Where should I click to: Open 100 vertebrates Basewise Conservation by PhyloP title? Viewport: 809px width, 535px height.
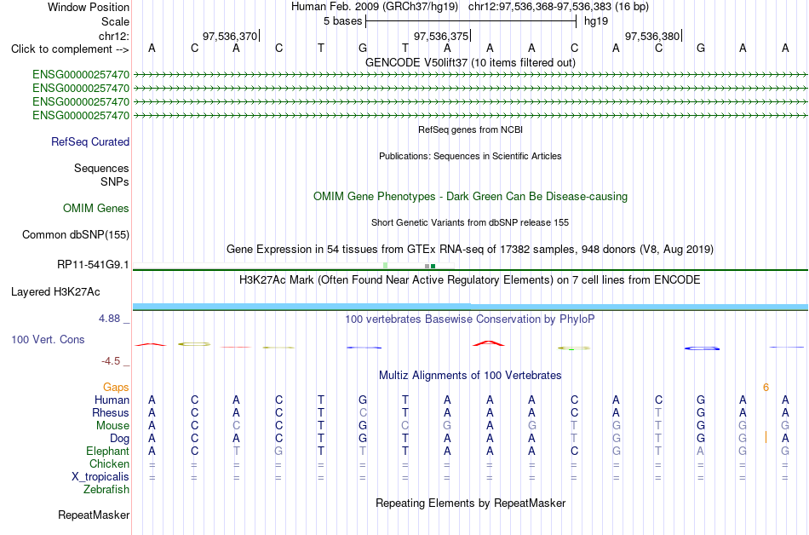[470, 319]
